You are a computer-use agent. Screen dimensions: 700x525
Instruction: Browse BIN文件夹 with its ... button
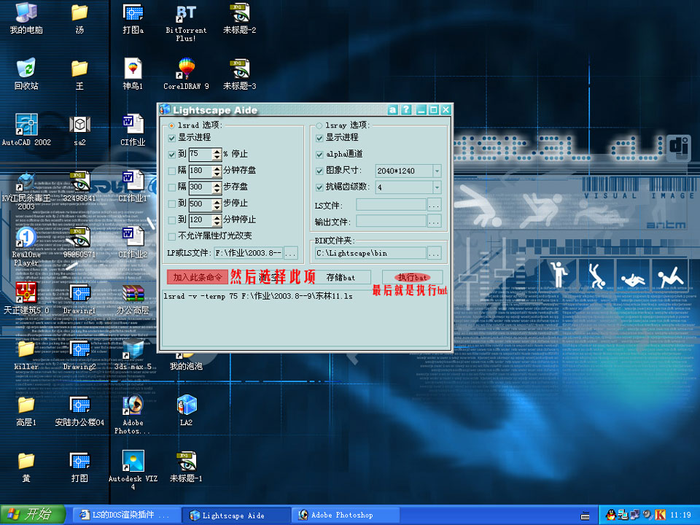[x=435, y=254]
